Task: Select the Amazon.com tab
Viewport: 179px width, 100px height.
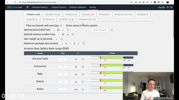Action: (33, 14)
